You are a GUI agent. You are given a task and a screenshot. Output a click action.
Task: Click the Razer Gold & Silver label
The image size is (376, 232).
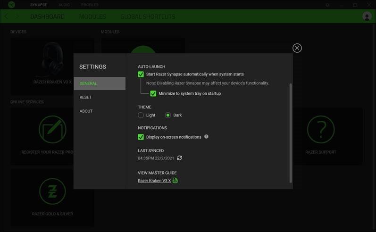click(52, 214)
